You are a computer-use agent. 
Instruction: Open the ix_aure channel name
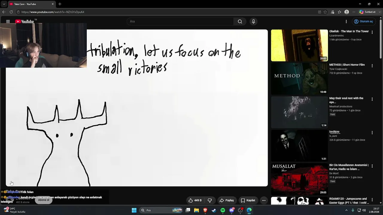tap(333, 136)
